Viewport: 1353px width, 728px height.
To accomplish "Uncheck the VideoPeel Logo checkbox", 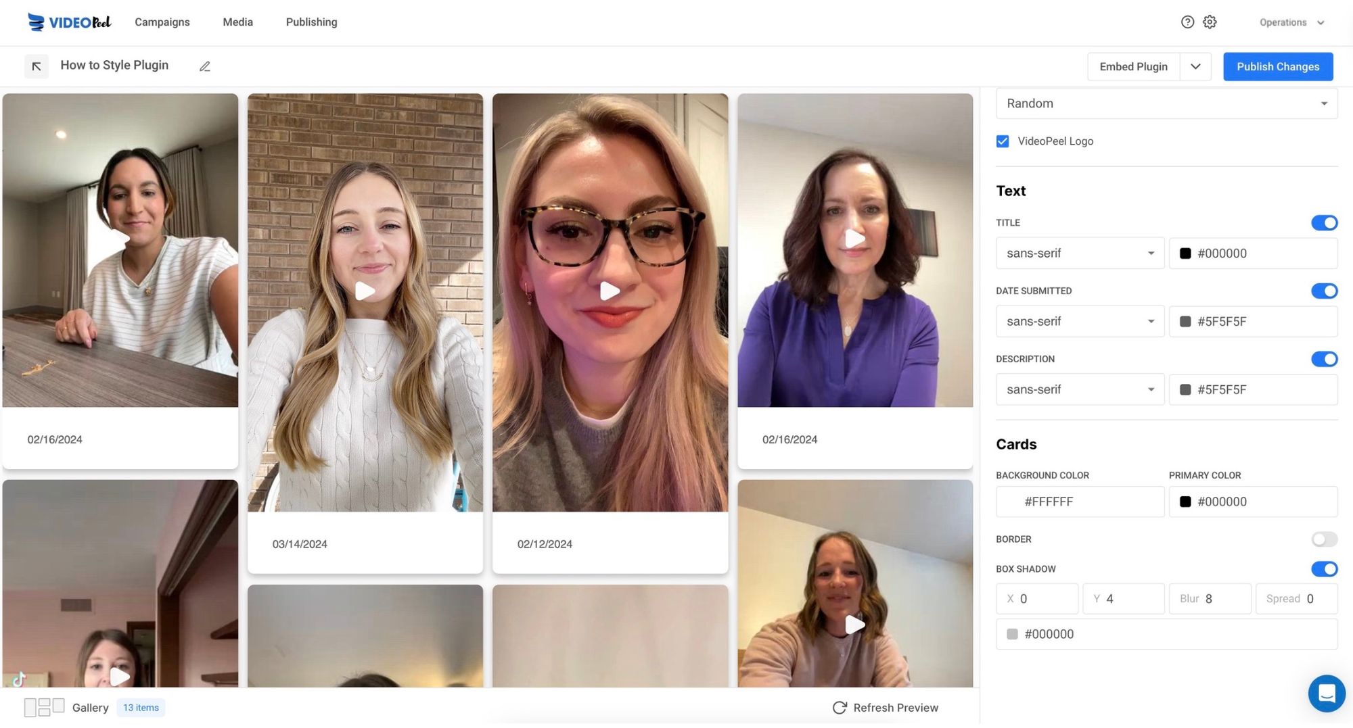I will coord(1002,141).
